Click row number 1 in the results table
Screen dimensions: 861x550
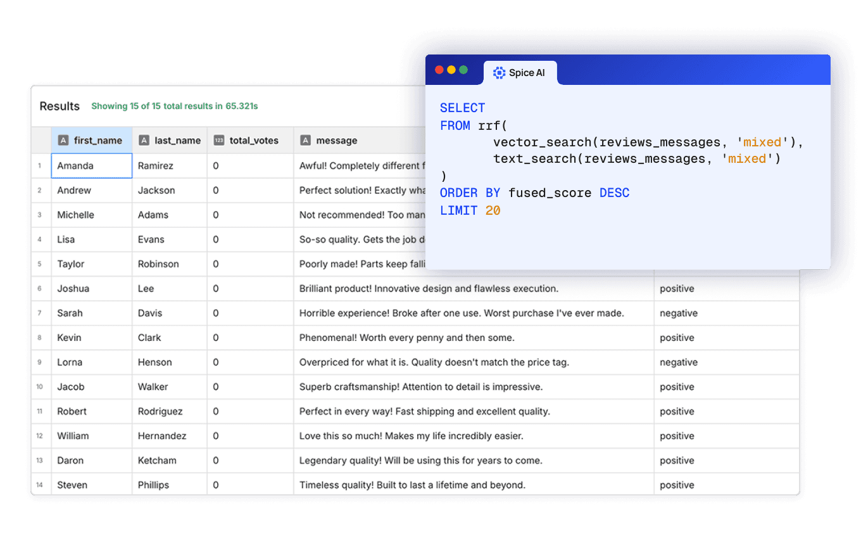40,165
